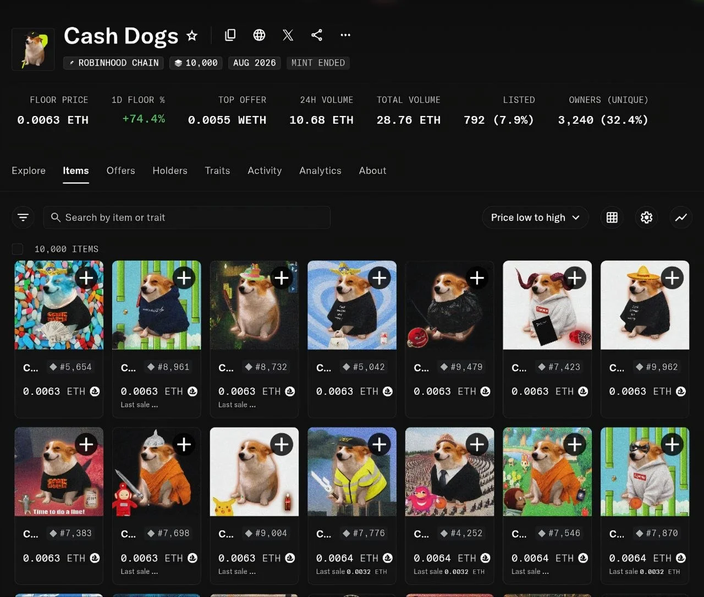Screen dimensions: 704x597
Task: Add item #7,776 to cart with plus button
Action: point(379,444)
